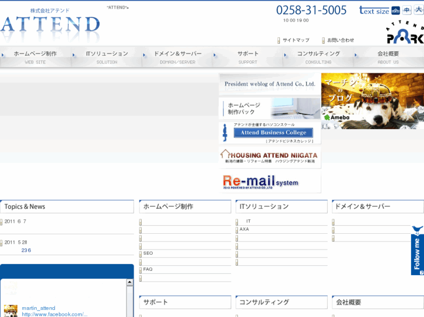The width and height of the screenshot is (424, 317).
Task: Open the http://www.facebook.com/... link
Action: pyautogui.click(x=54, y=314)
